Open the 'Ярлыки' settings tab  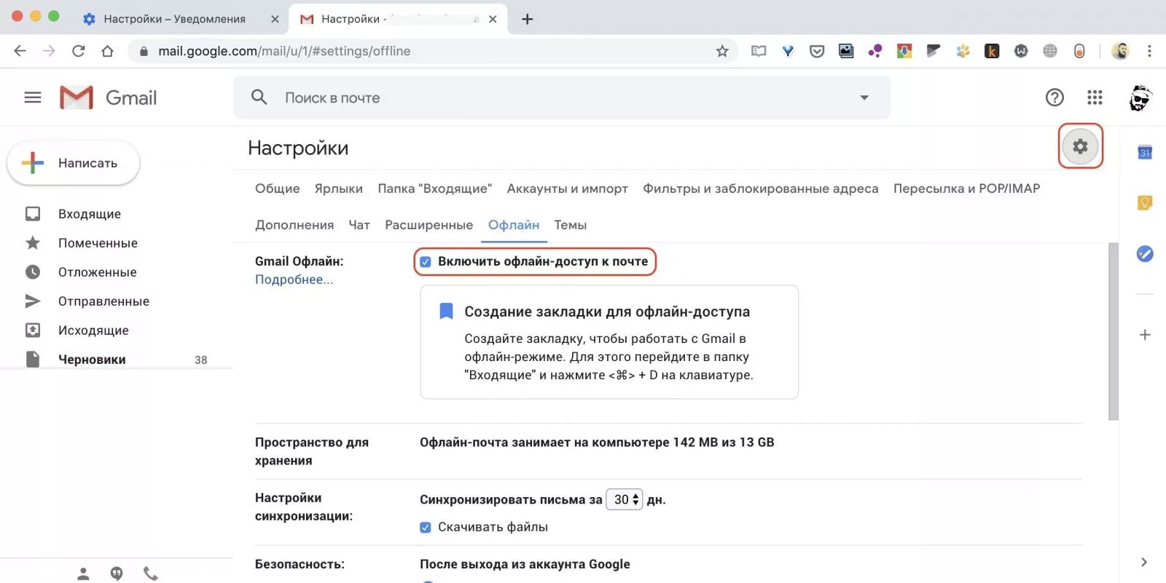[x=339, y=189]
